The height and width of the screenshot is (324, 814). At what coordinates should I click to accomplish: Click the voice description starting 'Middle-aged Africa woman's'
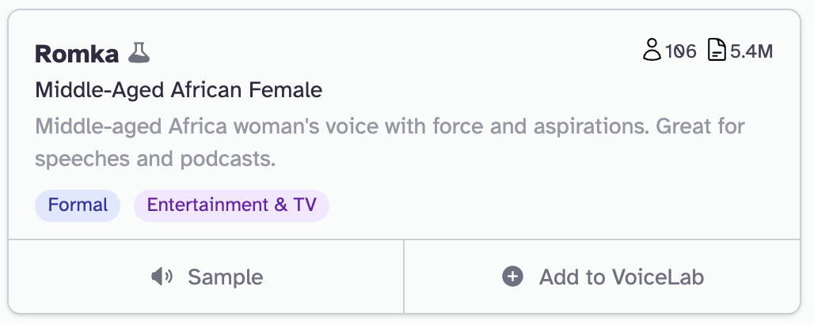pos(390,126)
